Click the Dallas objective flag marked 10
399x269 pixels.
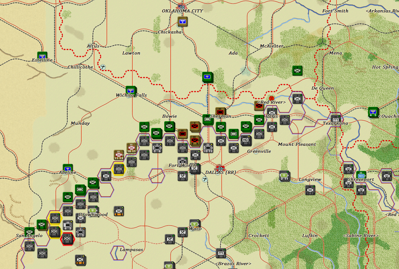point(220,168)
